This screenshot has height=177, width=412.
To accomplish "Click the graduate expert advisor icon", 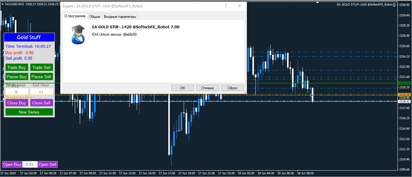I will pyautogui.click(x=78, y=34).
